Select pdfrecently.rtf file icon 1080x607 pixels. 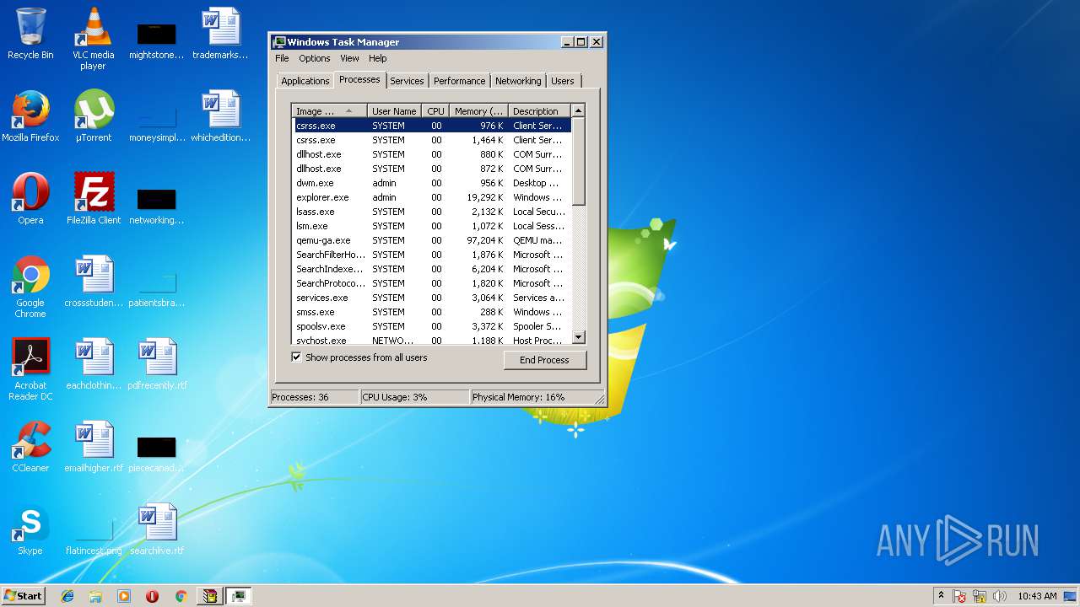tap(157, 364)
